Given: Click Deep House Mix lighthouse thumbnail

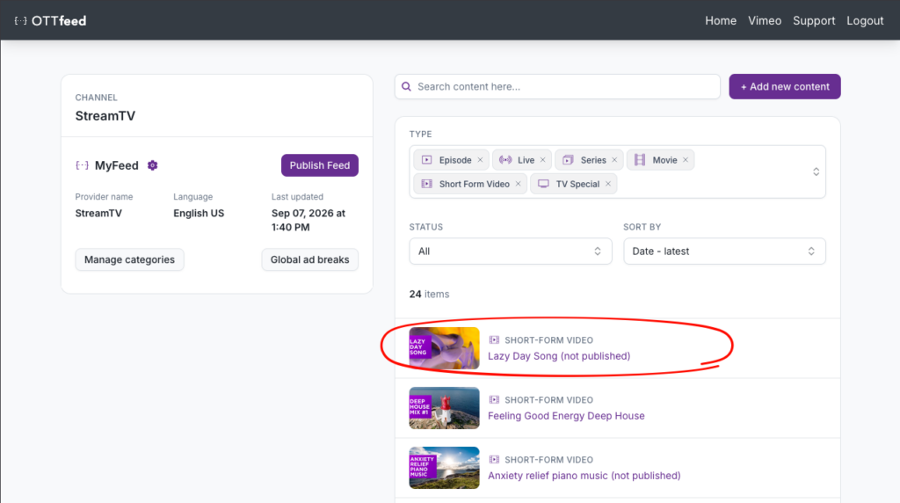Looking at the screenshot, I should coord(444,408).
